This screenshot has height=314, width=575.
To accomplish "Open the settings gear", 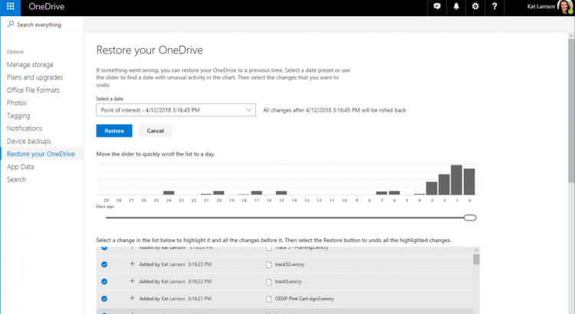I will [x=475, y=6].
